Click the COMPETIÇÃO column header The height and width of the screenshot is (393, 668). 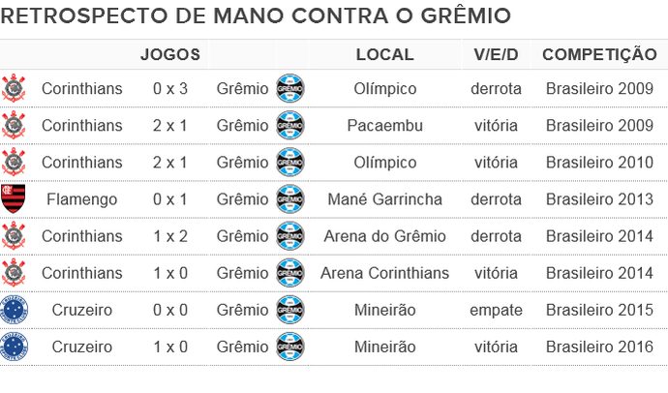[599, 55]
